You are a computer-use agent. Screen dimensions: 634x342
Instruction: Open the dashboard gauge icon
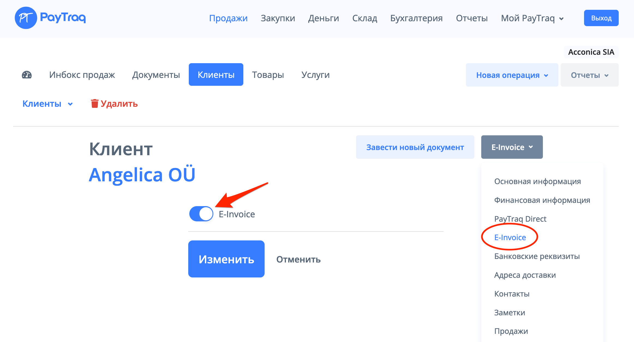27,75
